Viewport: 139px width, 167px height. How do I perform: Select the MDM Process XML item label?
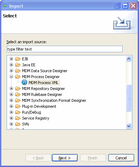(44, 83)
